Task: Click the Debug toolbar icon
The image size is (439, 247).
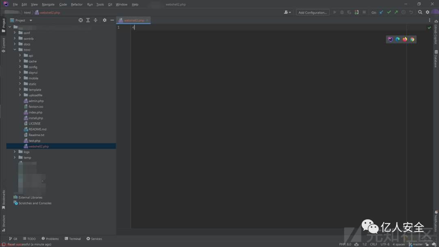Action: [342, 12]
